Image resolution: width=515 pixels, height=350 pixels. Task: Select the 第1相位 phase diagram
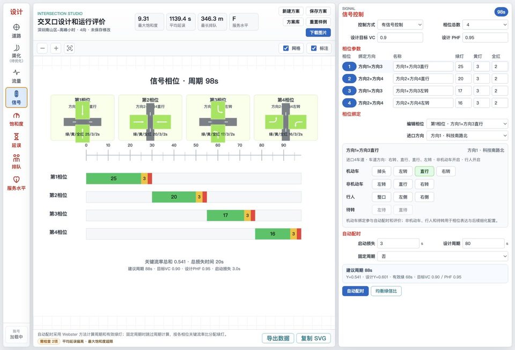point(83,118)
